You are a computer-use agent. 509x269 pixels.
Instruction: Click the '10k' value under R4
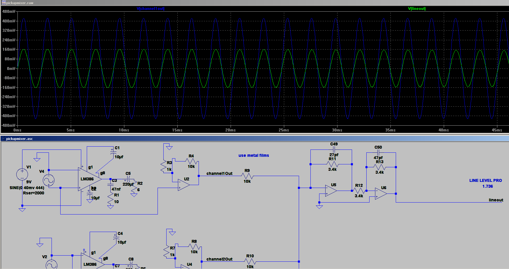point(191,166)
